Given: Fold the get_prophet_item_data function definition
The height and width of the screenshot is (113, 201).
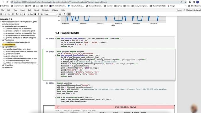Looking at the screenshot, I should pyautogui.click(x=55, y=38).
